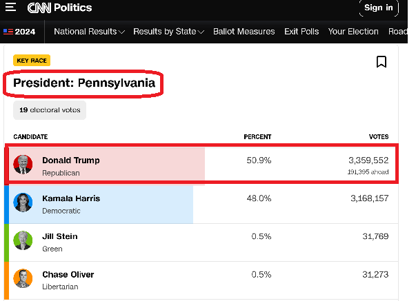Click Harris's blue vote percentage bar
416x301 pixels.
tap(101, 204)
